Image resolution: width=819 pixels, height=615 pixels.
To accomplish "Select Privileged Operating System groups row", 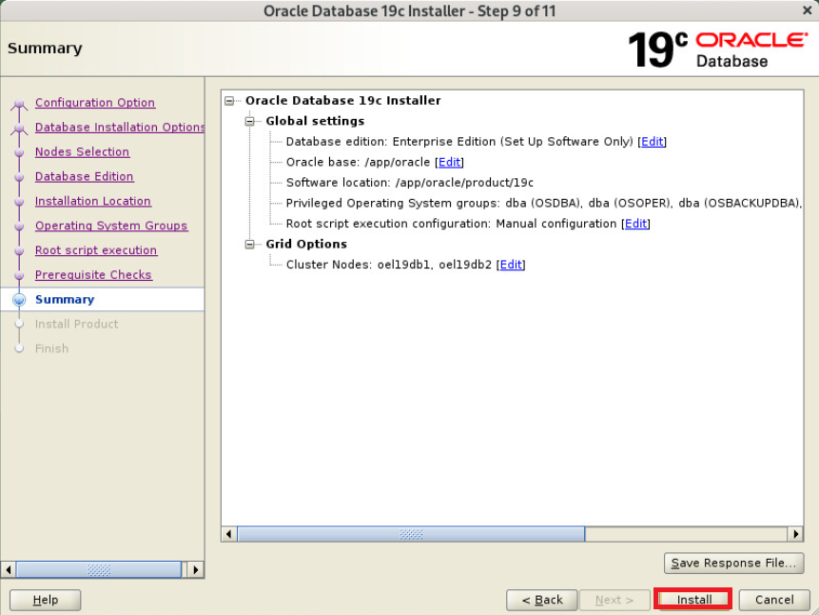I will tap(544, 203).
